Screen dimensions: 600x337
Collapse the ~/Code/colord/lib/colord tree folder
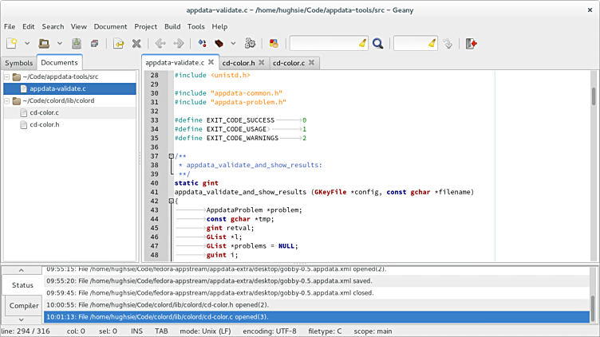point(7,100)
